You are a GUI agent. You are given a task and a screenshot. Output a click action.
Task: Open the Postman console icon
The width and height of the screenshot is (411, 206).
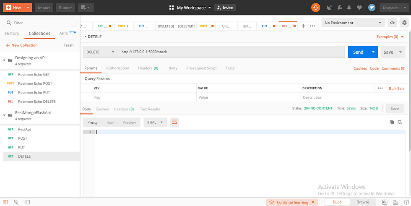click(27, 202)
